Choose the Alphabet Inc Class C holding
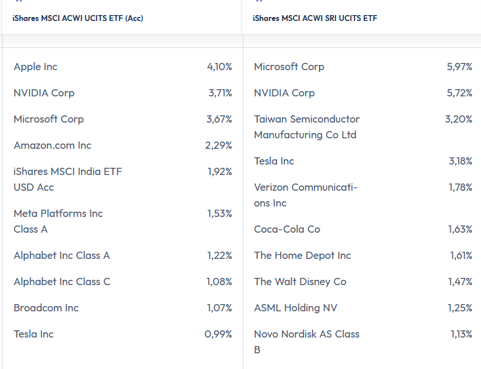 pyautogui.click(x=62, y=282)
